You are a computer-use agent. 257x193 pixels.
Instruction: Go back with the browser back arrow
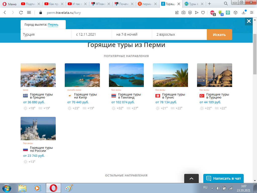5,13
